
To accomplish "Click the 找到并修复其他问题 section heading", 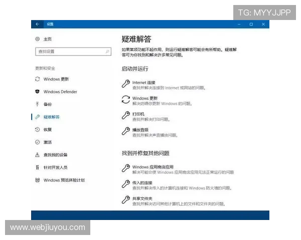I will [x=145, y=153].
